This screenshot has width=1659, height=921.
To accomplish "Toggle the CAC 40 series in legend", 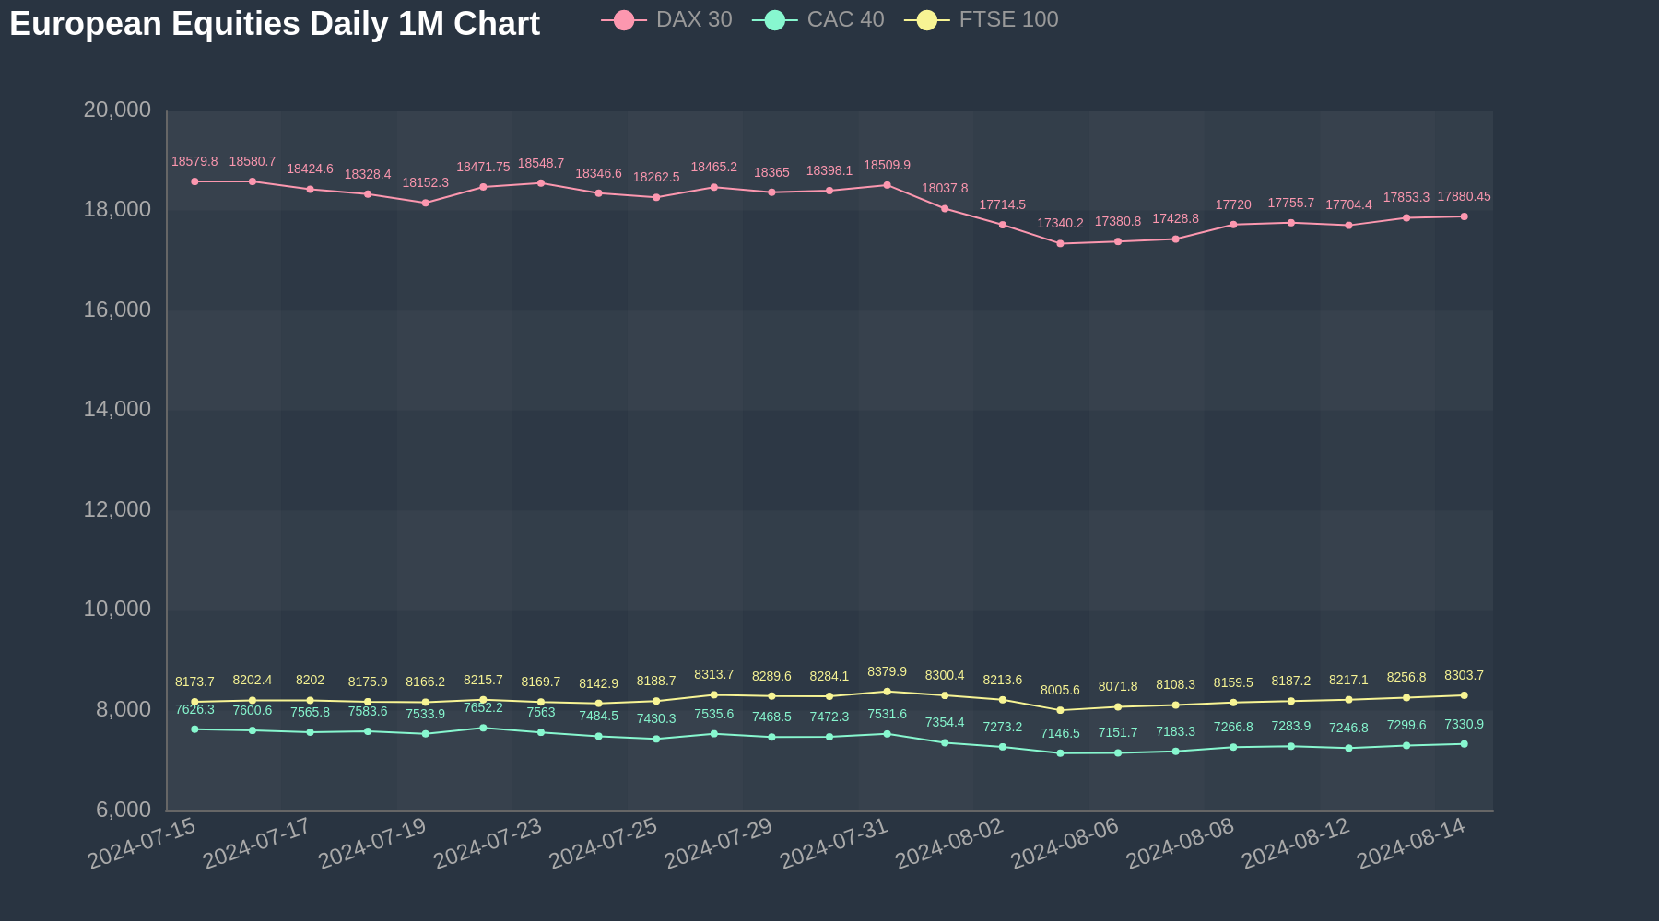I will (x=818, y=19).
